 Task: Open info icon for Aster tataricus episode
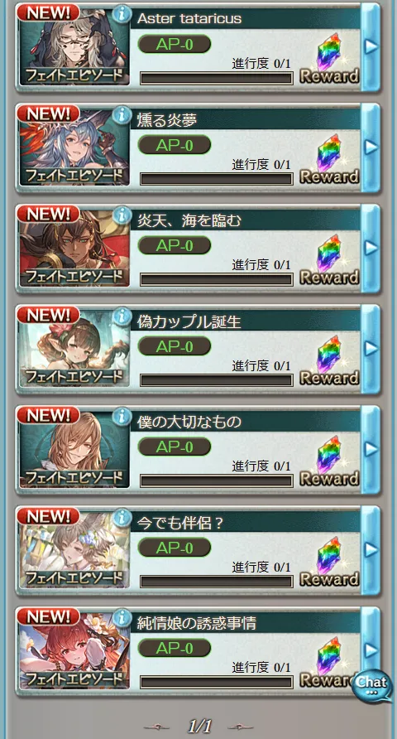tap(122, 13)
